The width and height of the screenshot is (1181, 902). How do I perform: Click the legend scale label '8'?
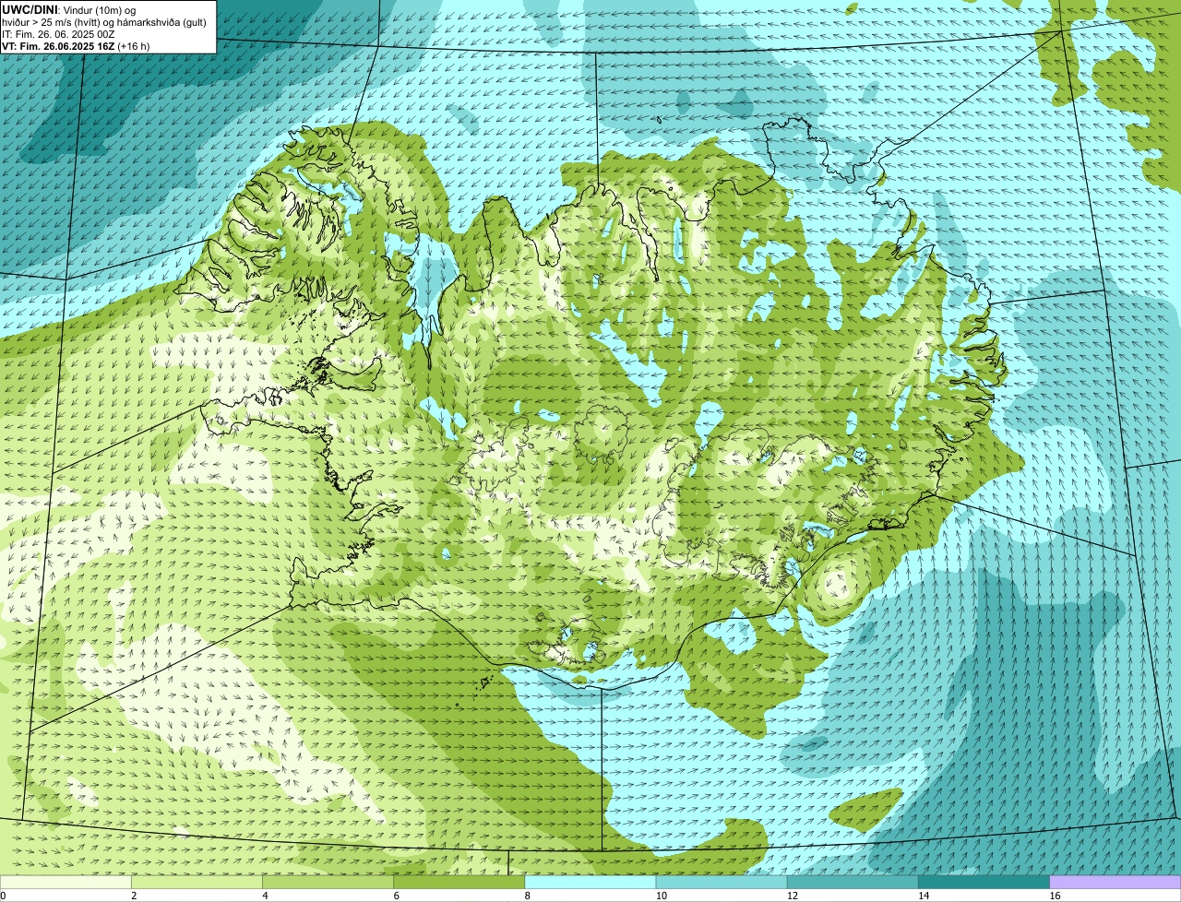pyautogui.click(x=528, y=896)
